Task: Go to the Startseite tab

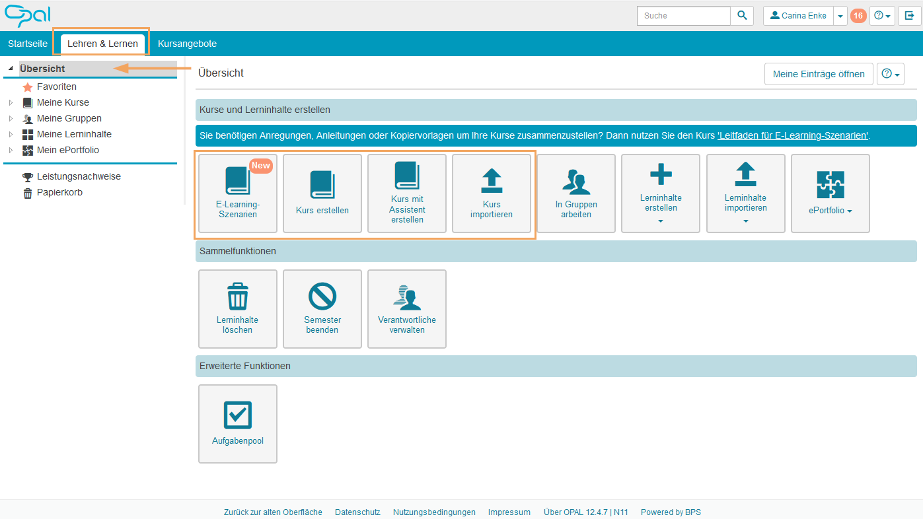Action: (28, 44)
